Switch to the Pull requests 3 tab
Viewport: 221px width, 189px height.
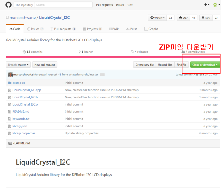(63, 29)
